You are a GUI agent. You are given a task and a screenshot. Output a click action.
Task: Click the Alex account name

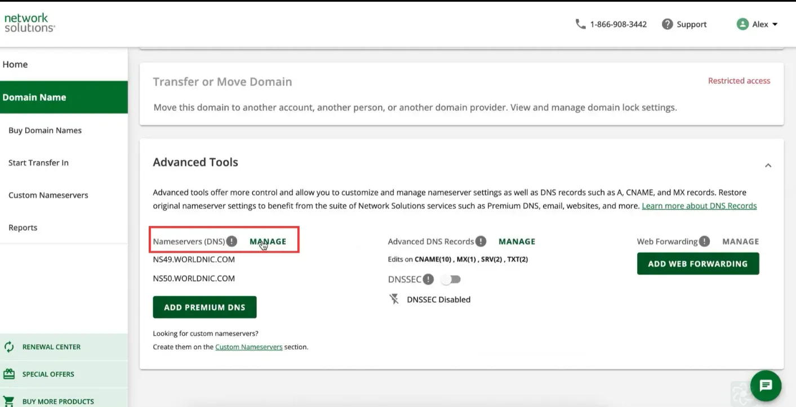(x=760, y=24)
